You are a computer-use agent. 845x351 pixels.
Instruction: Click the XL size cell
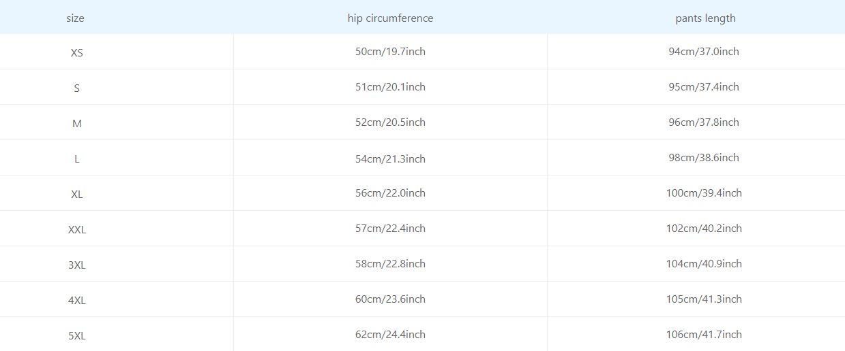coord(77,194)
